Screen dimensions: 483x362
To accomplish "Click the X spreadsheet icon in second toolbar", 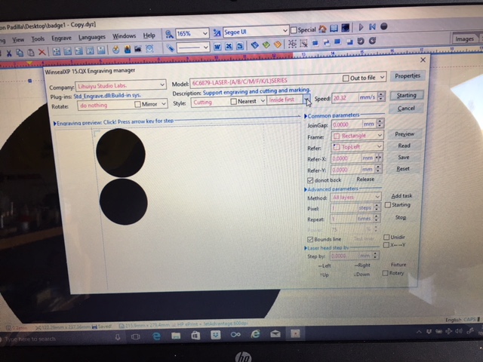I will tap(229, 47).
